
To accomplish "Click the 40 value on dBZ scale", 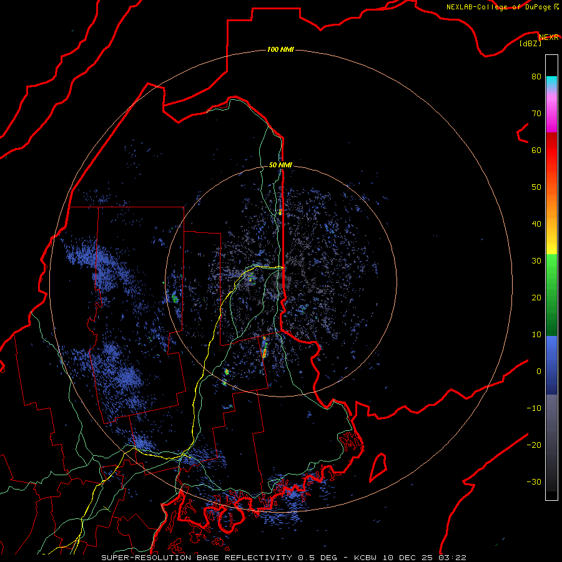I will [x=536, y=224].
